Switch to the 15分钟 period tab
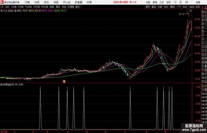The width and height of the screenshot is (207, 133). (28, 7)
